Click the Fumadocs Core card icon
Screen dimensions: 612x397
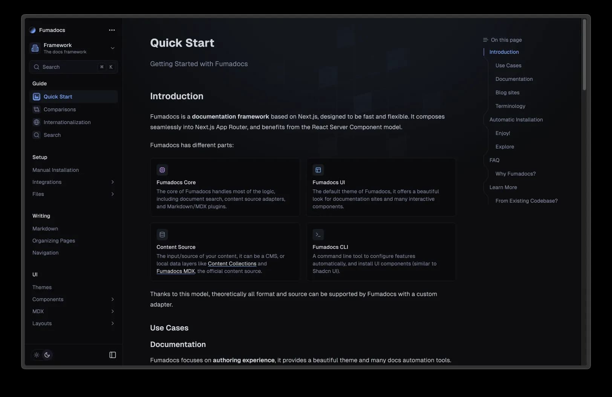[162, 170]
